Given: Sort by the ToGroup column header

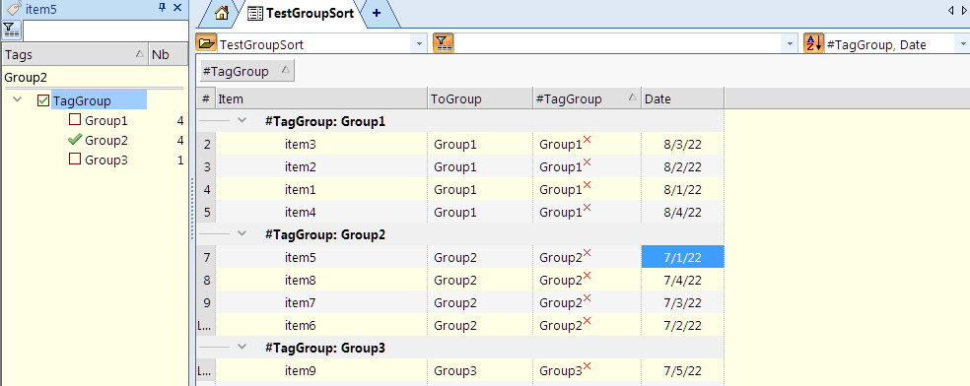Looking at the screenshot, I should point(480,98).
